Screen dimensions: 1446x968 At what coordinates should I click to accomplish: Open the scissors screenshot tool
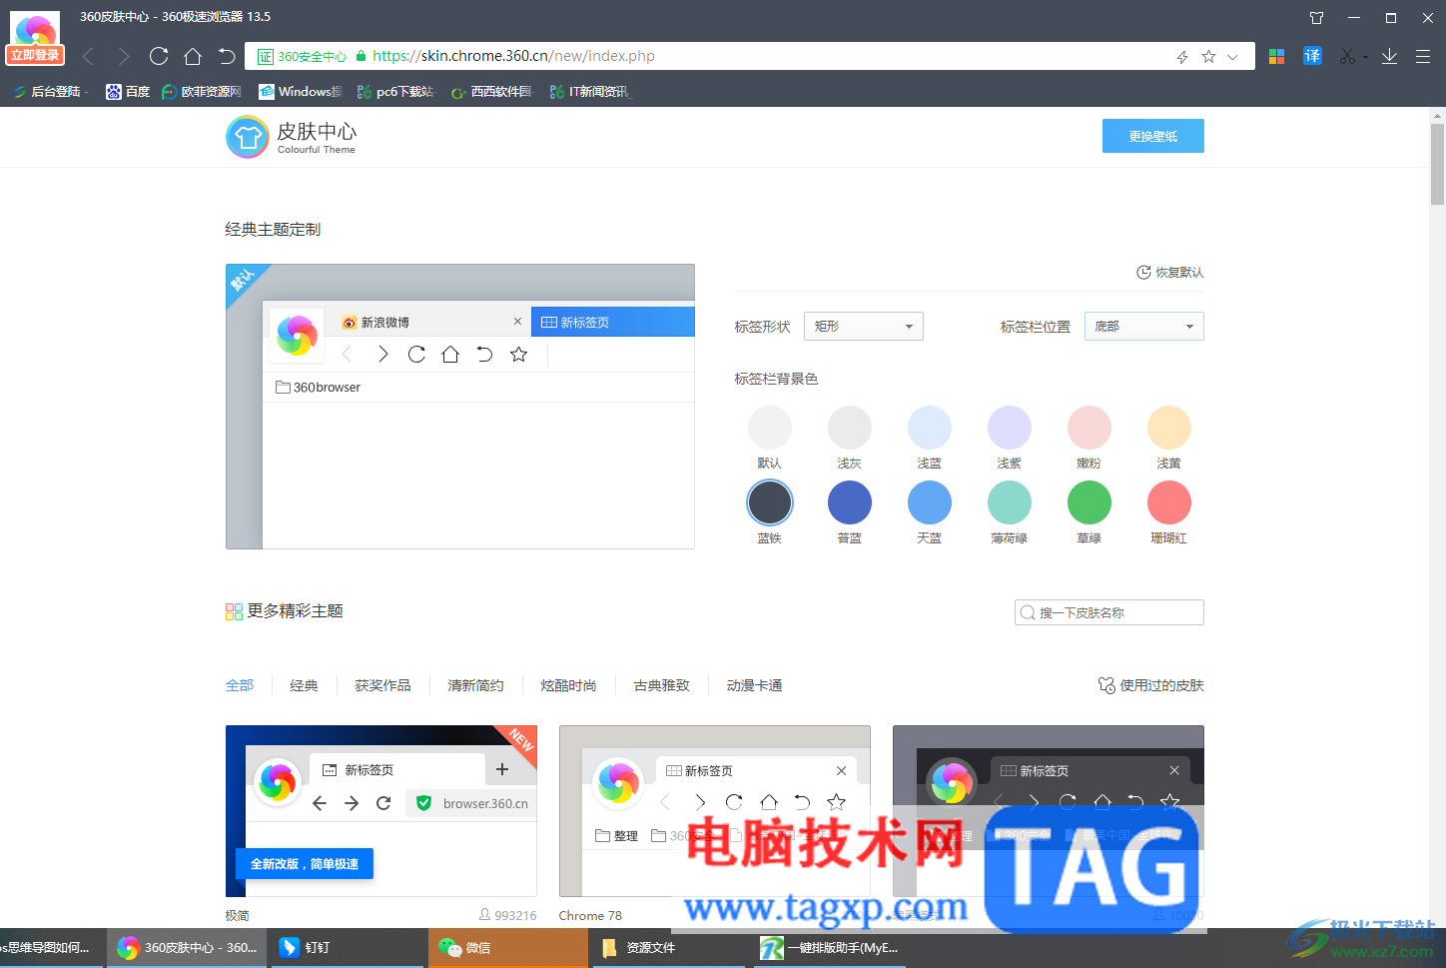(1347, 56)
